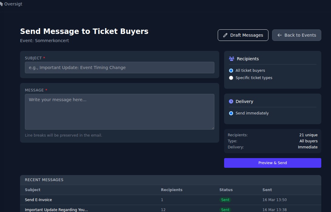Select the All ticket buyers radio
This screenshot has height=212, width=331.
click(x=231, y=71)
